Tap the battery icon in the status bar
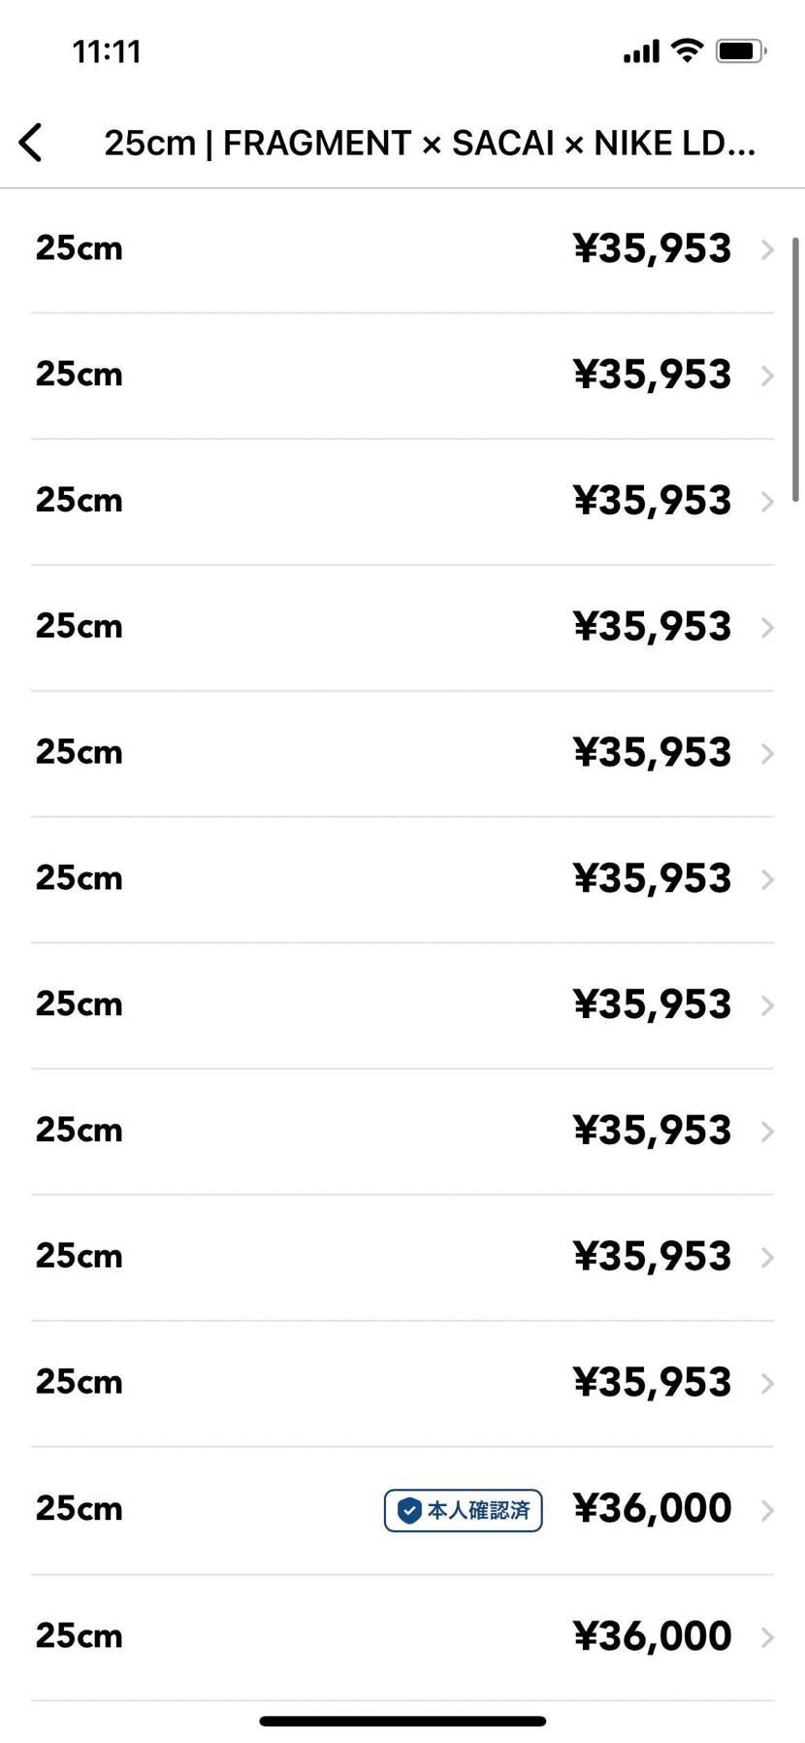The width and height of the screenshot is (805, 1743). point(741,51)
